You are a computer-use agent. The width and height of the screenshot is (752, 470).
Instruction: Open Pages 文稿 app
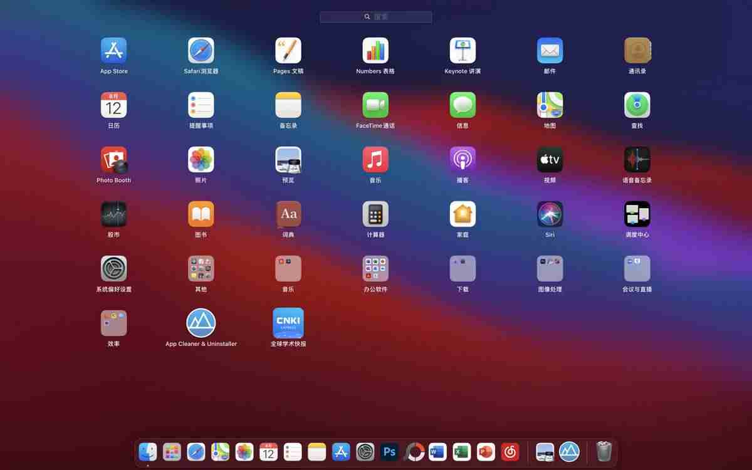coord(288,51)
